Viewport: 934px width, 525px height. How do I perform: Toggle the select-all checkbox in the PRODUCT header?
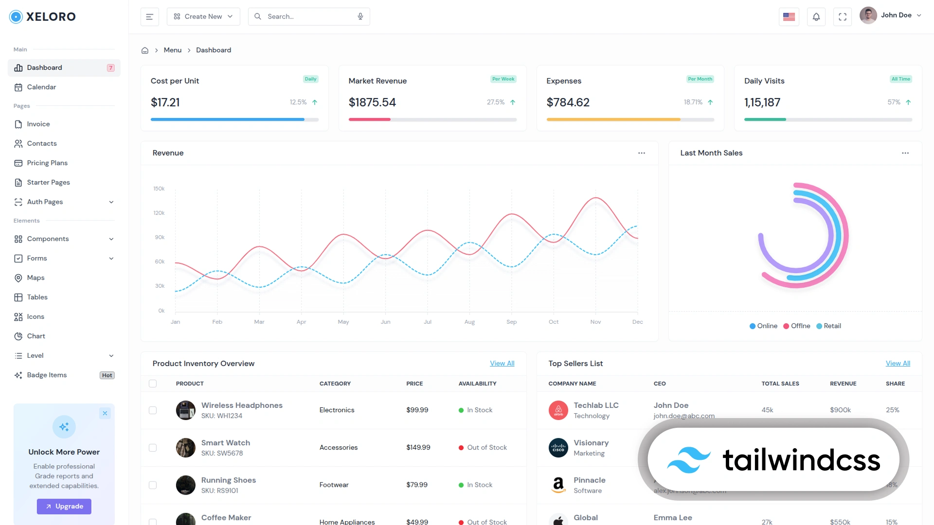153,384
